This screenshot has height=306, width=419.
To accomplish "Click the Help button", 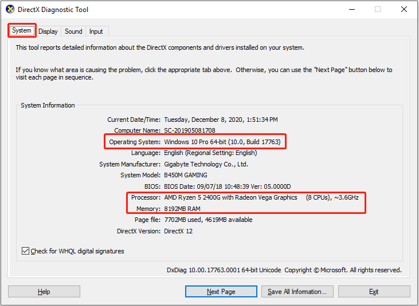I will point(44,292).
